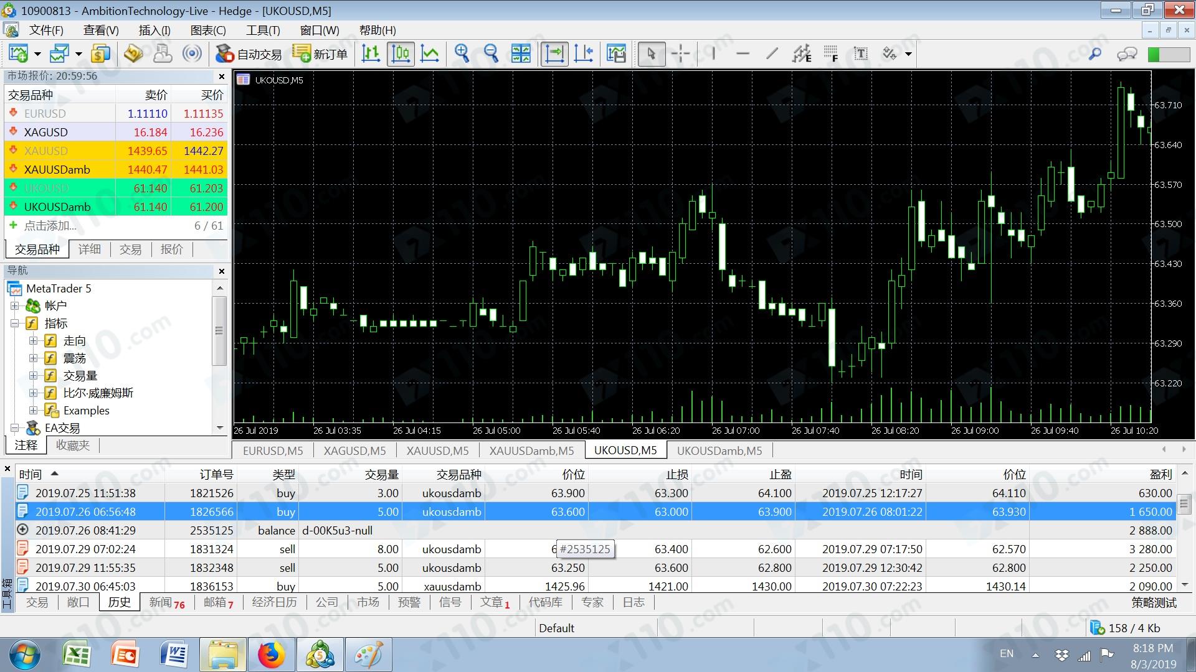Switch chart to line chart mode
1196x672 pixels.
[x=430, y=54]
